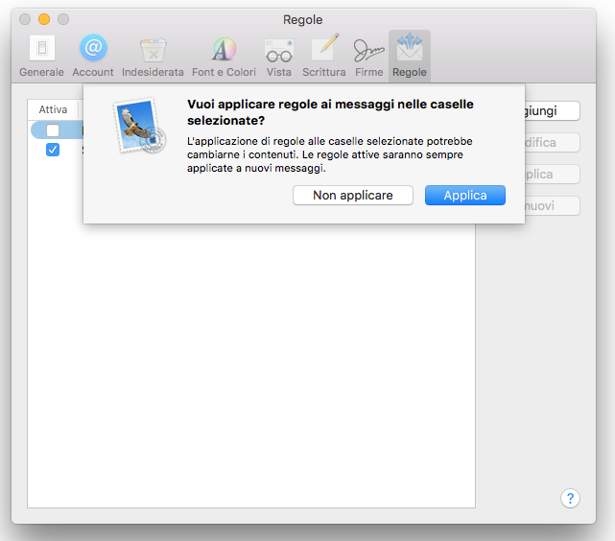This screenshot has width=615, height=541.
Task: Open the Generale preferences pane
Action: coord(41,56)
